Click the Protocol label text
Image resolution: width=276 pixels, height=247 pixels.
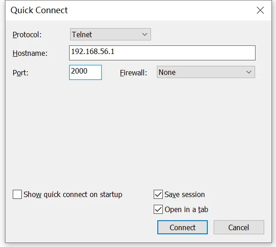coord(27,35)
